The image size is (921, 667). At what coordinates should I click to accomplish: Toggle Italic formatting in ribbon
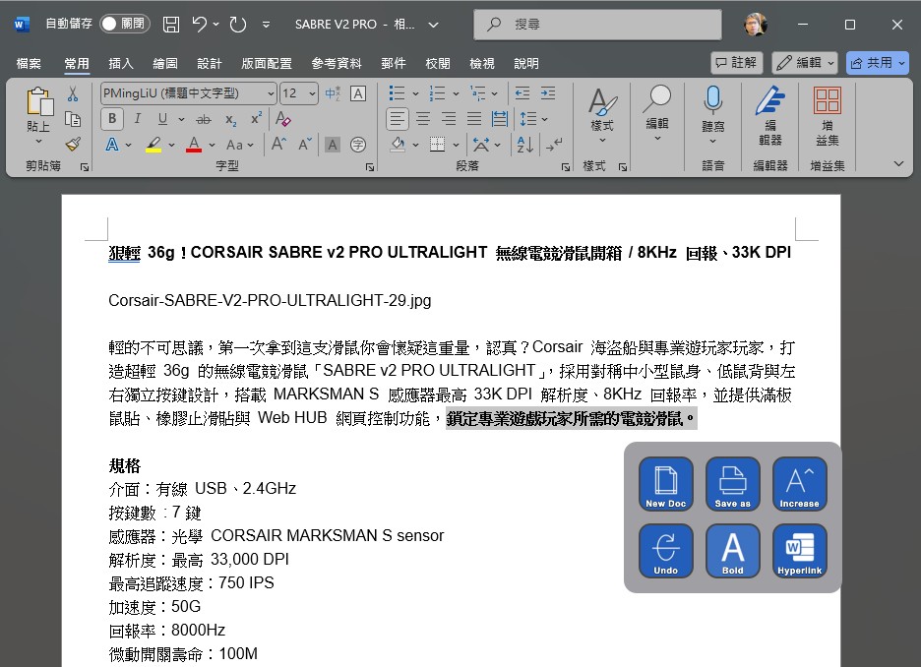click(x=138, y=119)
